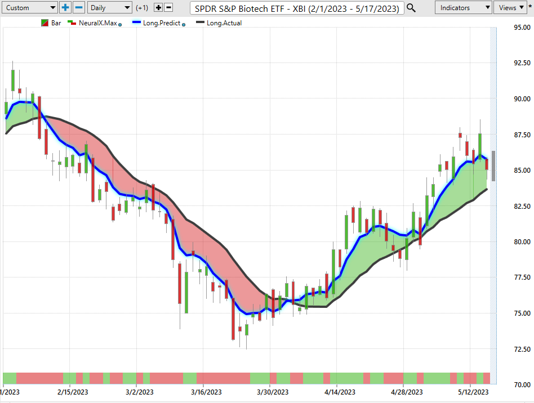Image resolution: width=534 pixels, height=403 pixels.
Task: Open the Views dropdown
Action: tap(511, 7)
